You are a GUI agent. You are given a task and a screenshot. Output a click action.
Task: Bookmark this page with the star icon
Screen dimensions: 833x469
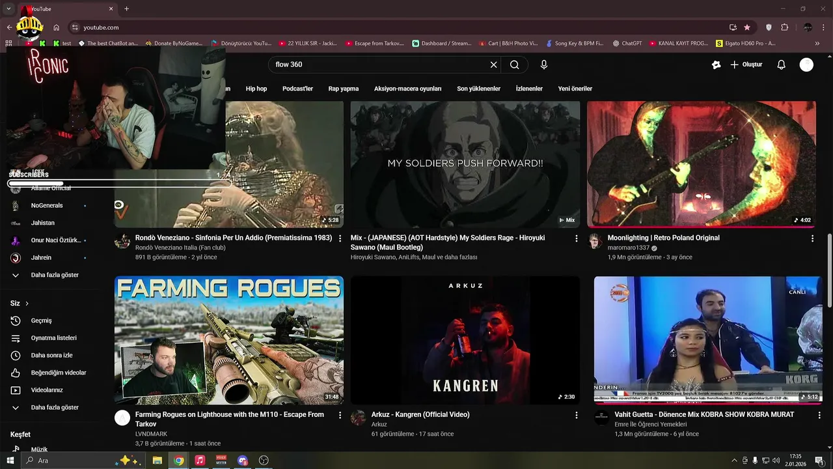coord(747,27)
